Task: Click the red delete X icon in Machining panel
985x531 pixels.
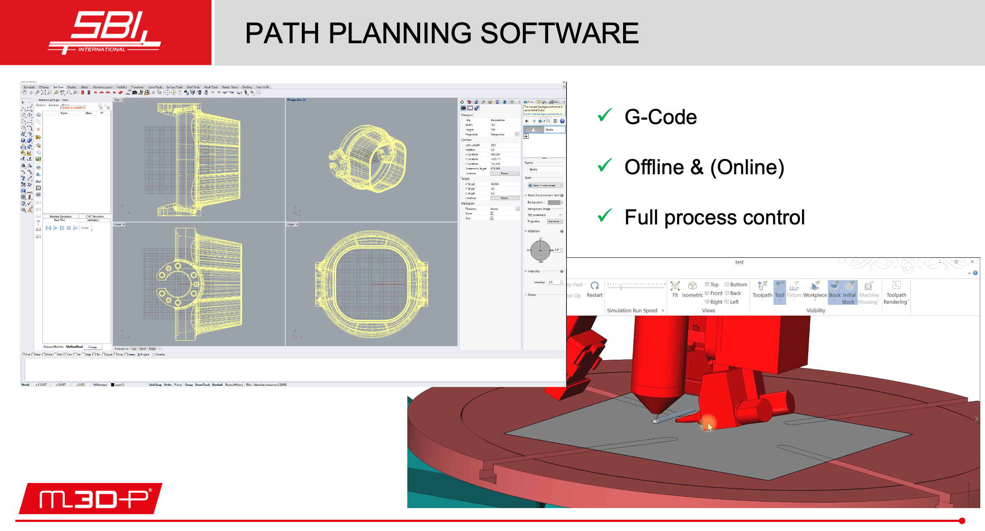Action: [x=38, y=129]
